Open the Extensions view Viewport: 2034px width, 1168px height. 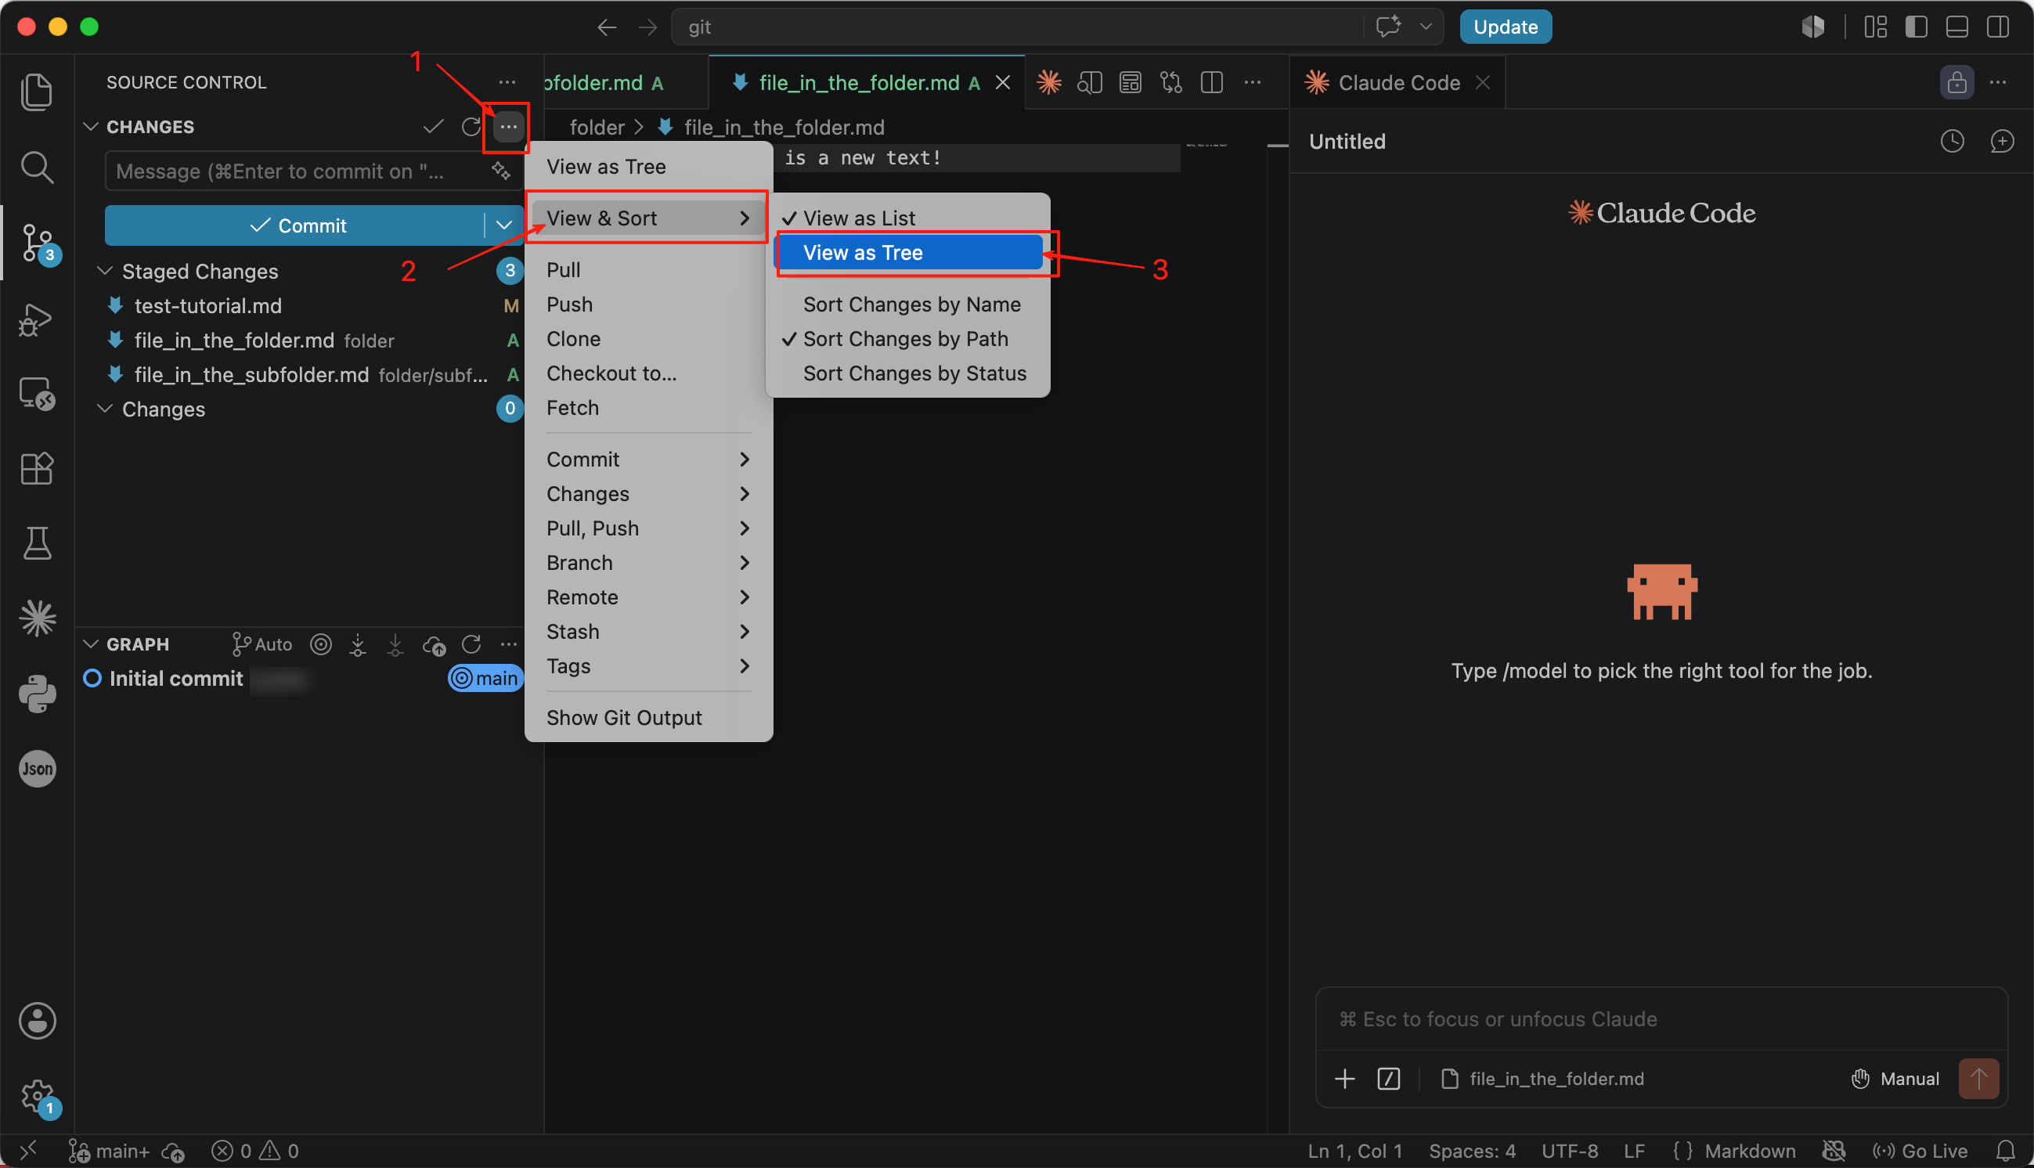[37, 468]
